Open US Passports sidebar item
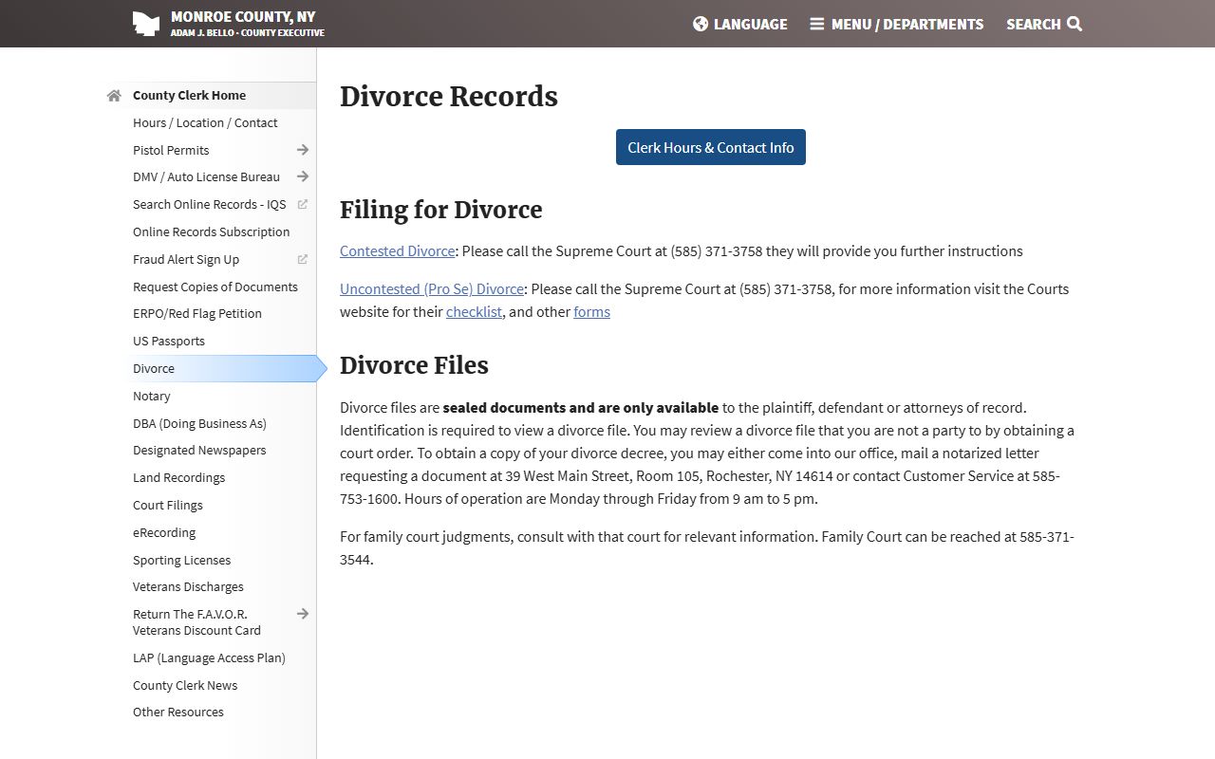The image size is (1215, 759). [169, 341]
